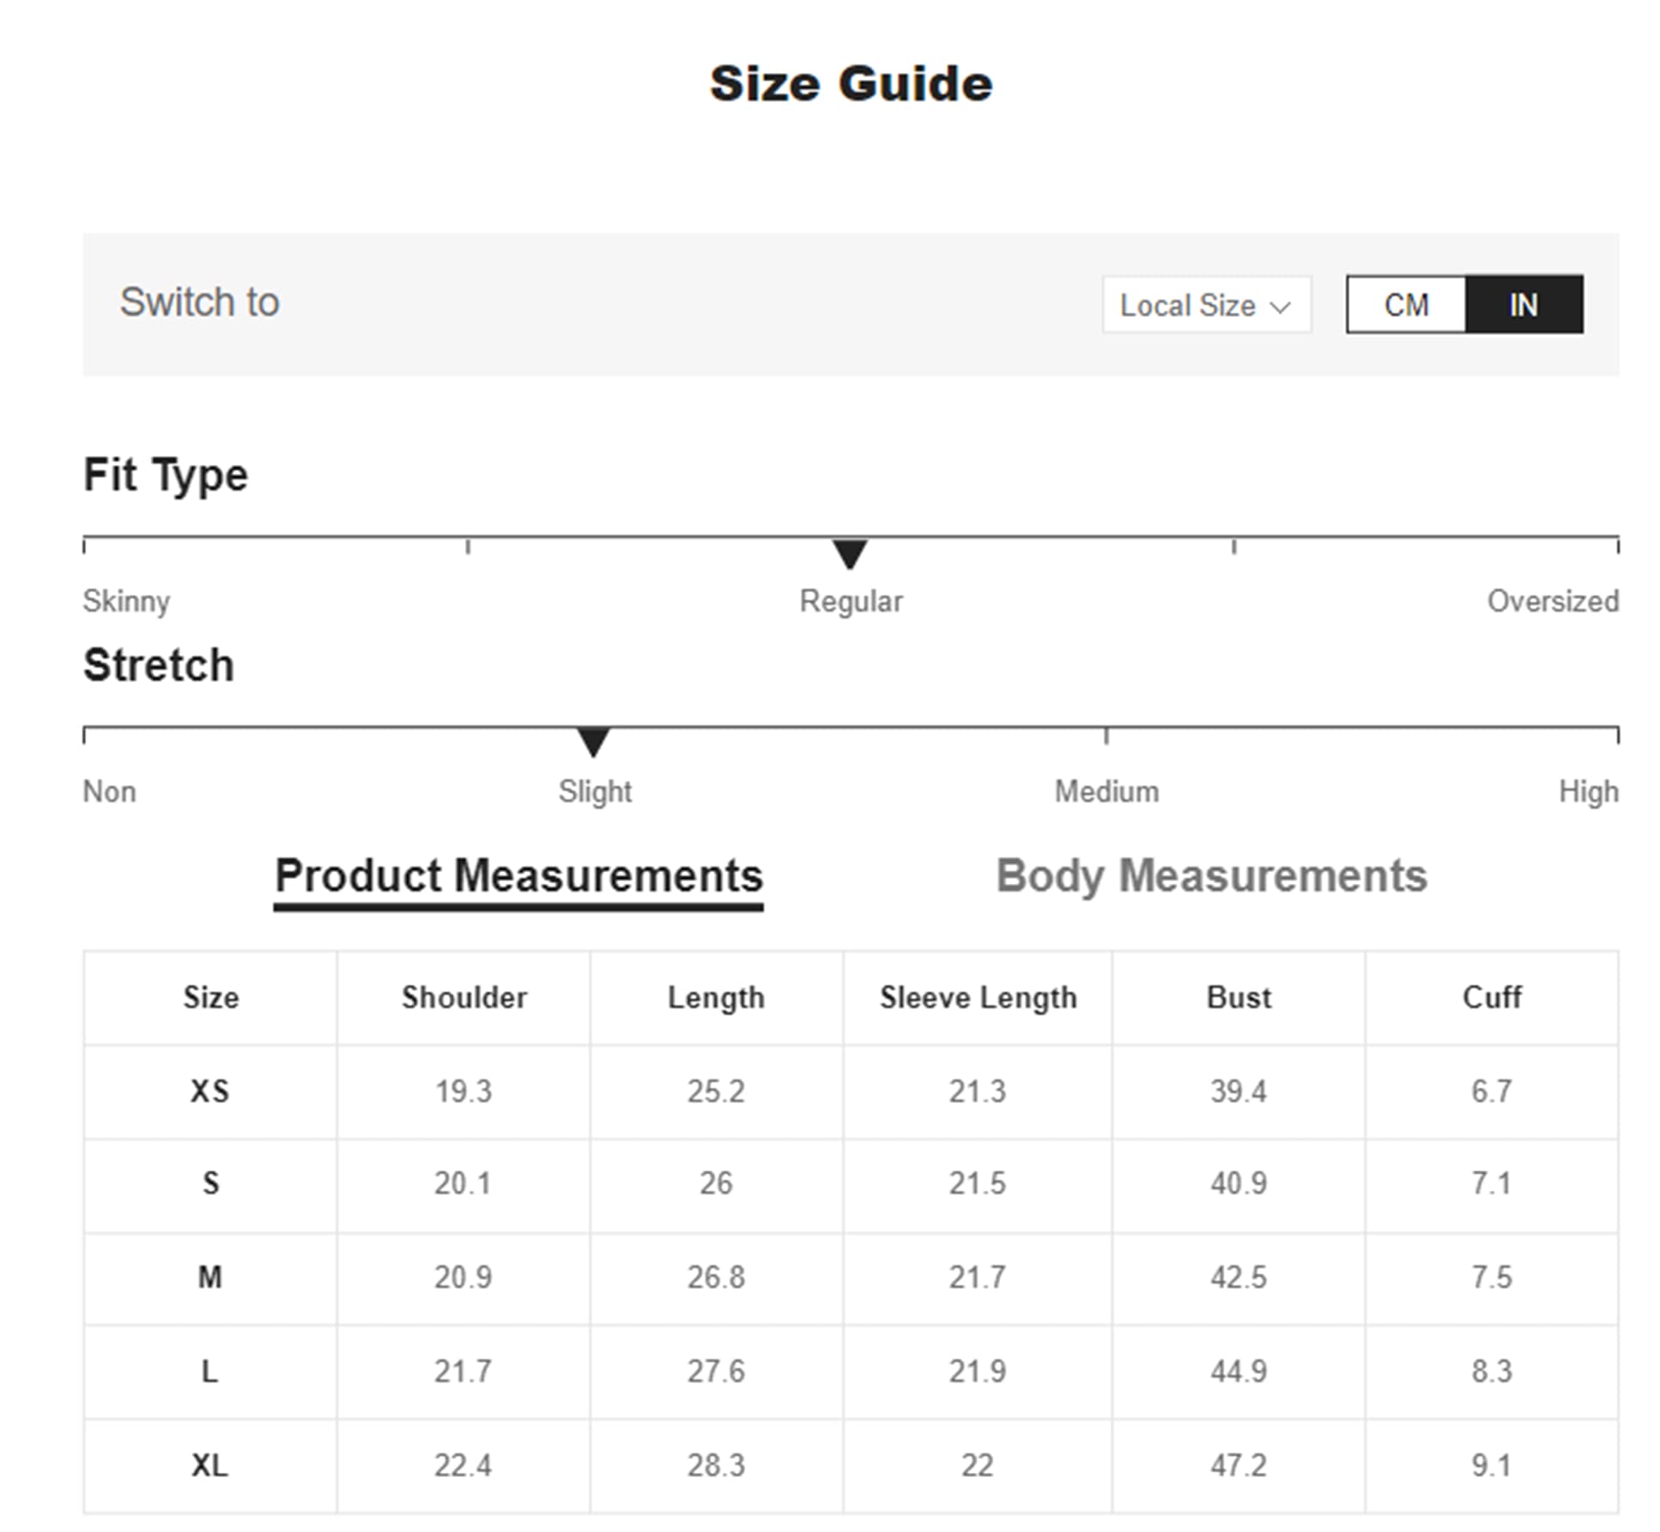Click the Sleeve Length column header
The image size is (1660, 1532).
(978, 997)
